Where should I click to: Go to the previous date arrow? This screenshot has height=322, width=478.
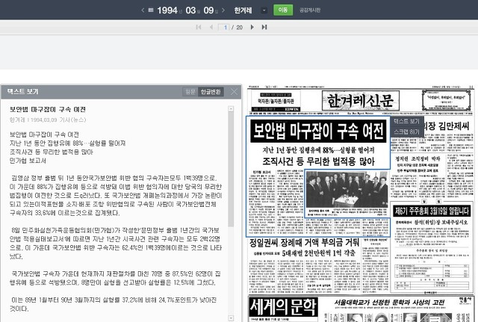pos(143,10)
